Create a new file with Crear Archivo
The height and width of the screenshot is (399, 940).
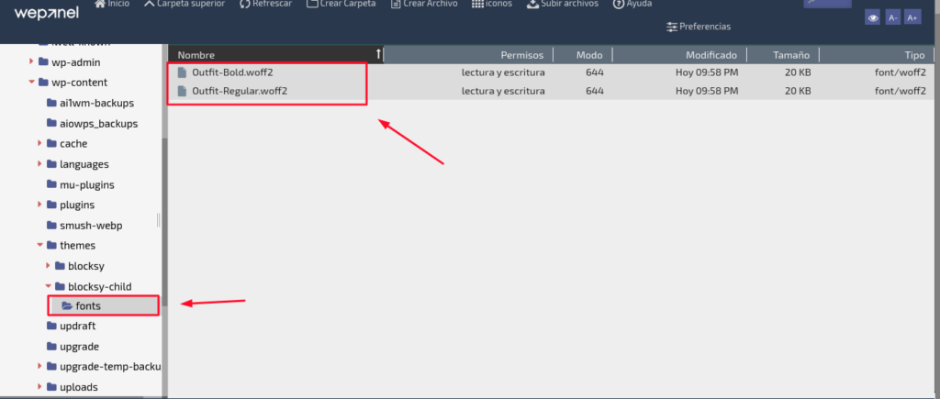(424, 4)
